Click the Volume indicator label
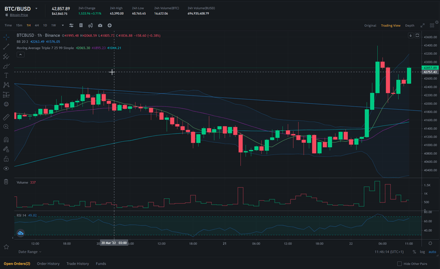The width and height of the screenshot is (440, 269). click(22, 182)
